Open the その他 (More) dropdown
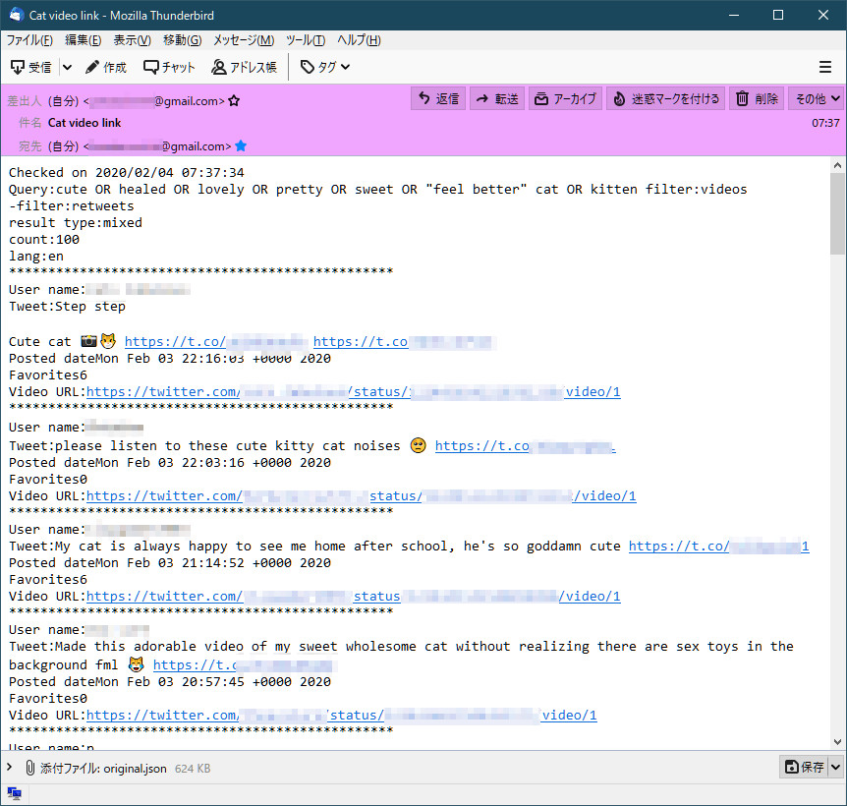This screenshot has width=847, height=806. [817, 99]
